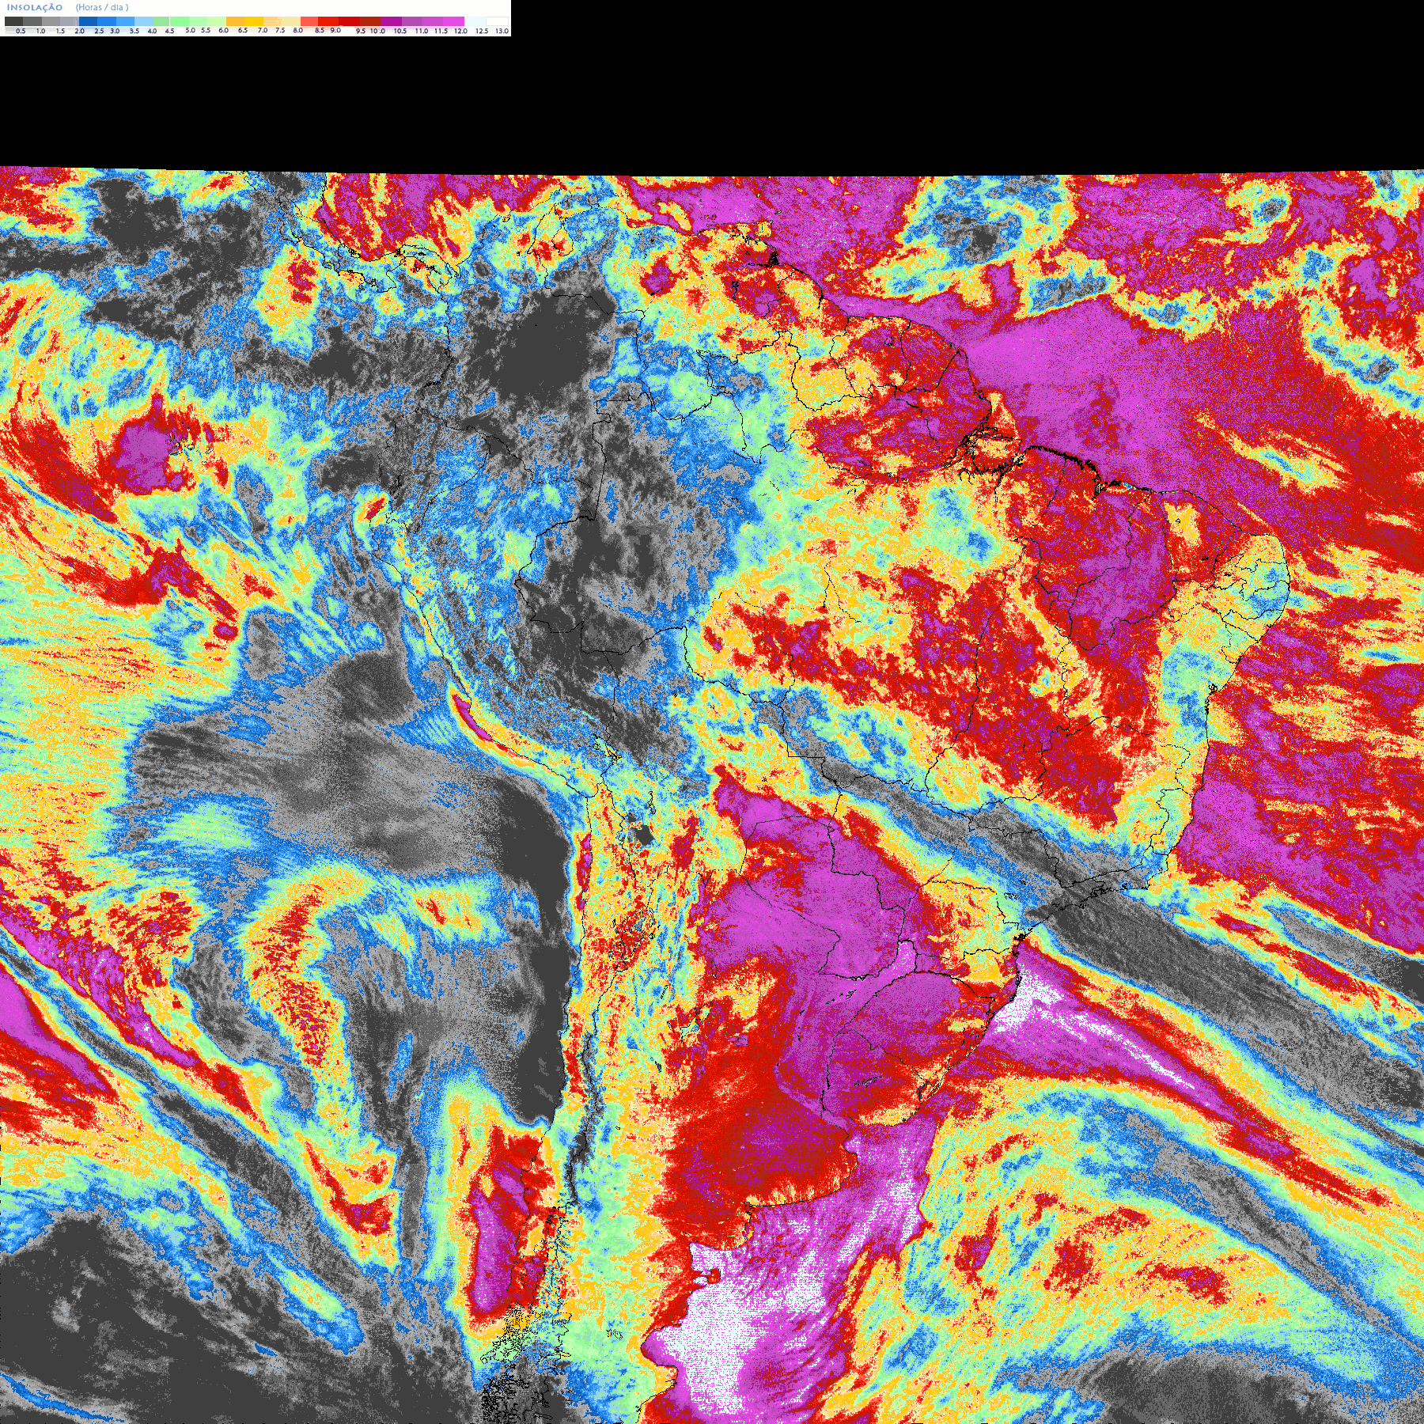Click the '4.5' legend value
Image resolution: width=1424 pixels, height=1424 pixels.
click(169, 31)
